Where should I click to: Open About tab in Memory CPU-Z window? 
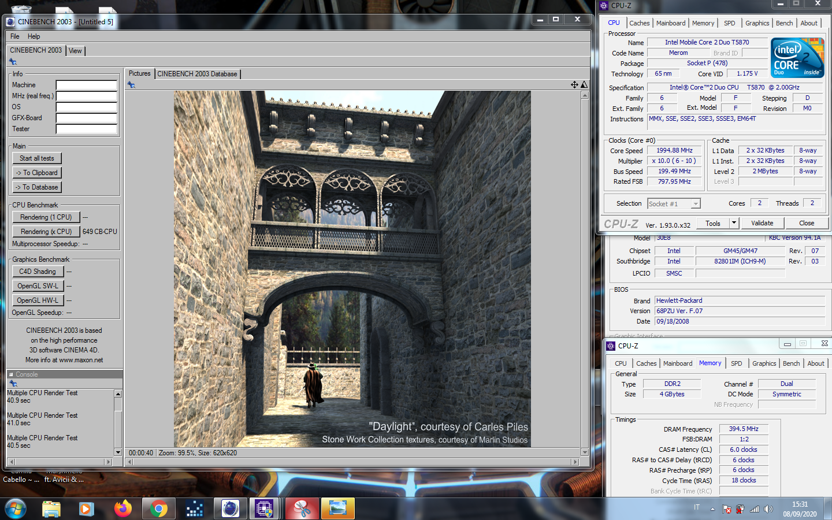[x=816, y=363]
